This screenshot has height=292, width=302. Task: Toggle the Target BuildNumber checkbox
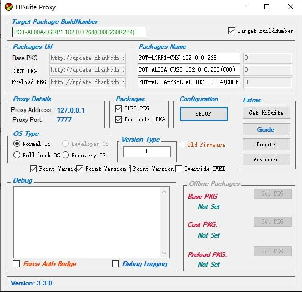click(231, 31)
